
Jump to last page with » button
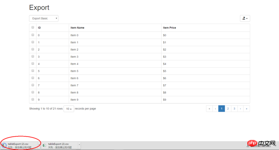[x=247, y=109]
